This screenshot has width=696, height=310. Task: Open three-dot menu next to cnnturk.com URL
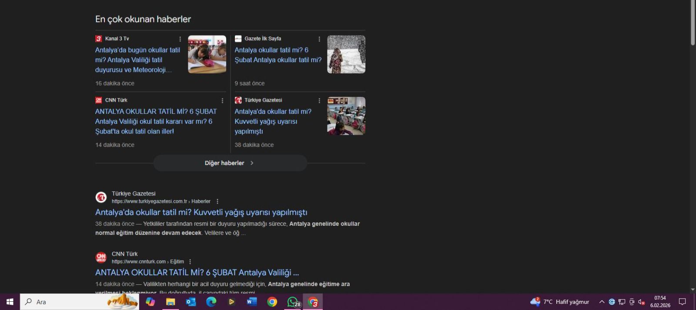coord(190,262)
